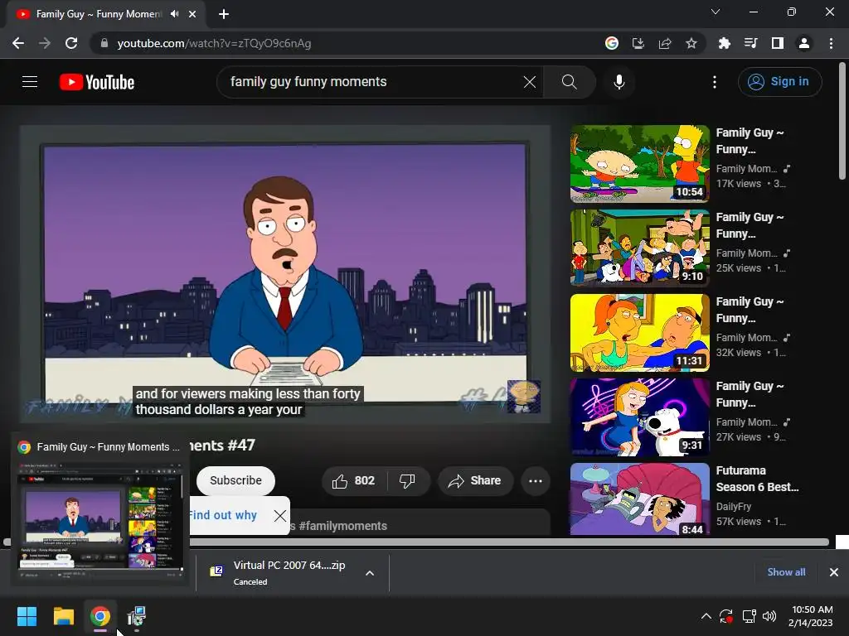849x636 pixels.
Task: Click the Sign in button
Action: (779, 82)
